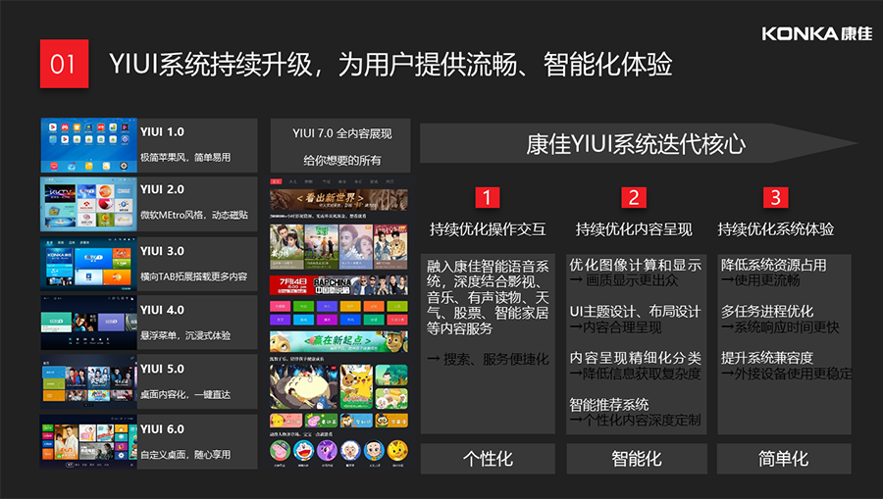Click the text 智能推荐系统
Viewport: 883px width, 499px height.
(608, 405)
